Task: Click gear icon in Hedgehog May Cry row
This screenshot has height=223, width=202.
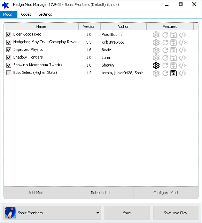Action: click(156, 43)
